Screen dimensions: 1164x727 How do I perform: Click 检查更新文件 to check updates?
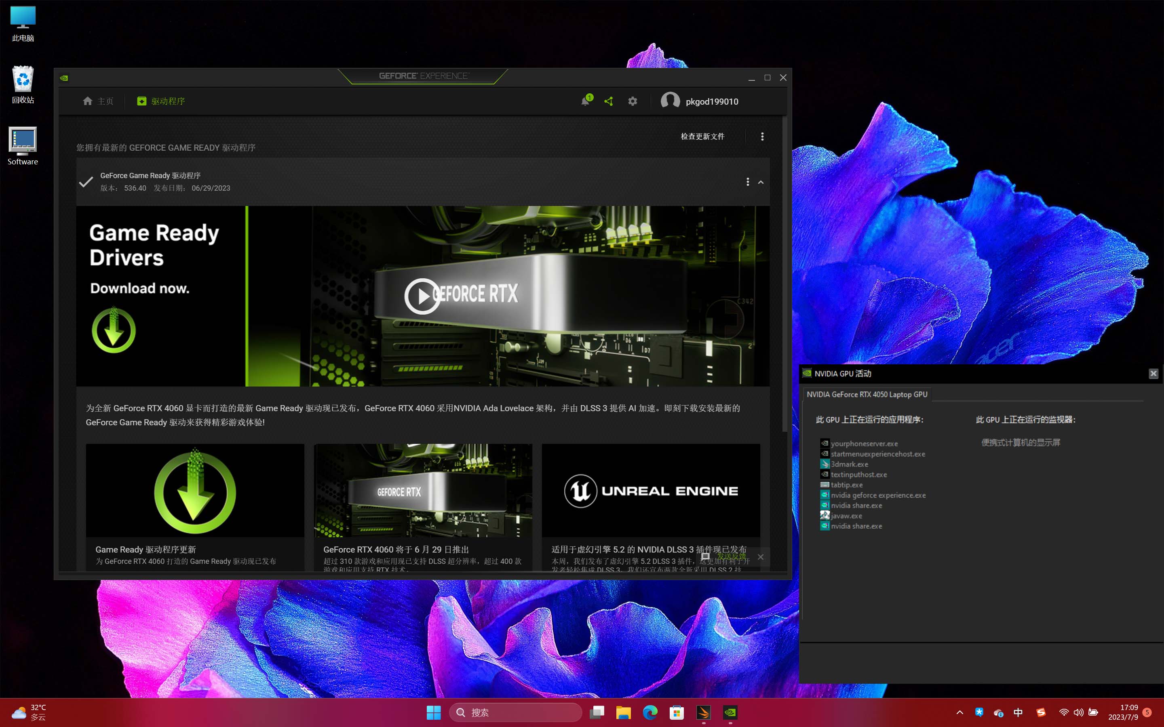[x=702, y=137]
